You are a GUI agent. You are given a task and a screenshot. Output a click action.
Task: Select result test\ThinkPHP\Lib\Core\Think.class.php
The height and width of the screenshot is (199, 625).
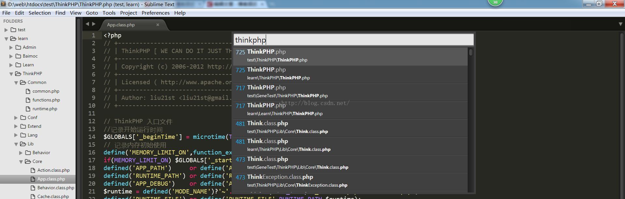[x=350, y=128]
